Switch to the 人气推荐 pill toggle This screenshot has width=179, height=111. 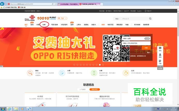pos(83,89)
